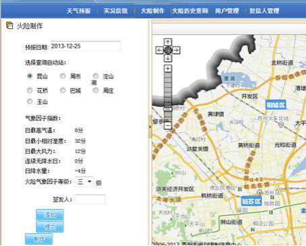Pan the map down with arrow

coord(168,58)
